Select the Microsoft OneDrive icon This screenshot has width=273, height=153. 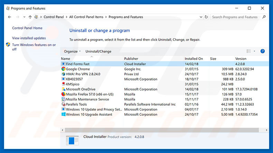pyautogui.click(x=64, y=89)
